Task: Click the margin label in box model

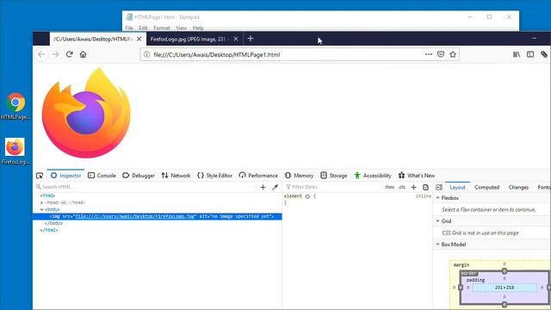Action: tap(461, 264)
